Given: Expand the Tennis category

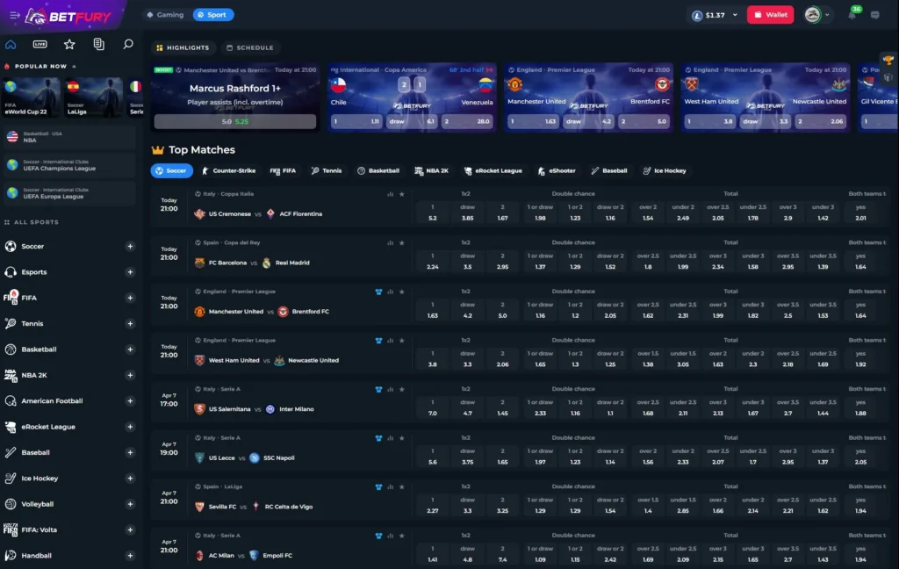Looking at the screenshot, I should (x=130, y=323).
